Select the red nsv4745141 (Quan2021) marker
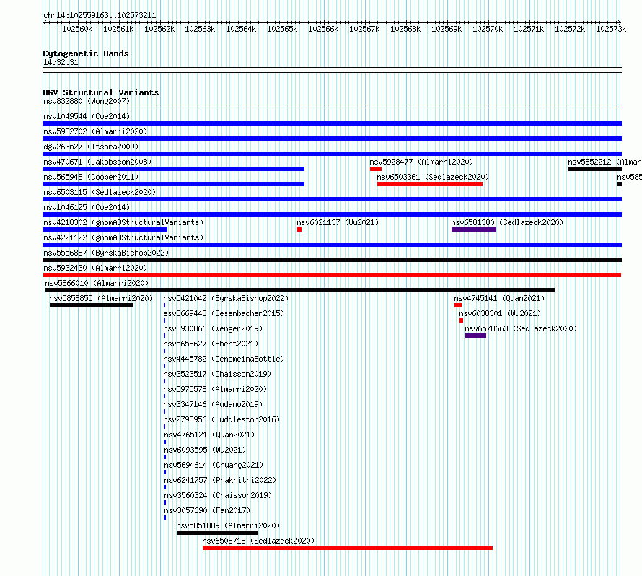Image resolution: width=642 pixels, height=576 pixels. 458,305
